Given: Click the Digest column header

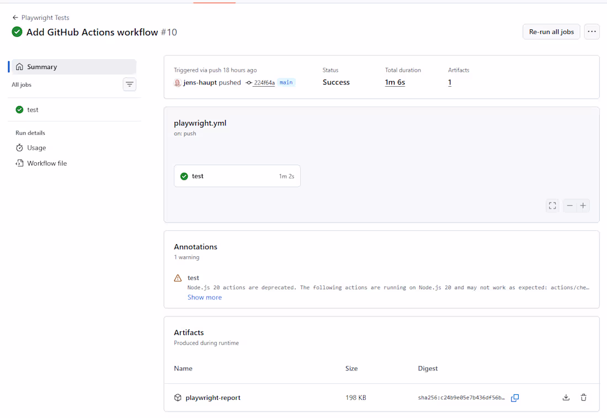Looking at the screenshot, I should [428, 368].
